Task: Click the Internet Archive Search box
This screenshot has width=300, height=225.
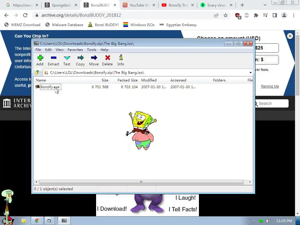Action: point(272,103)
